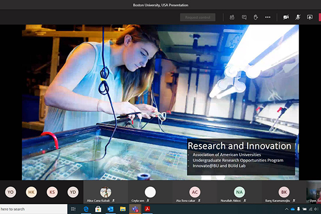
Task: Click the microphone tray icon
Action: [299, 209]
